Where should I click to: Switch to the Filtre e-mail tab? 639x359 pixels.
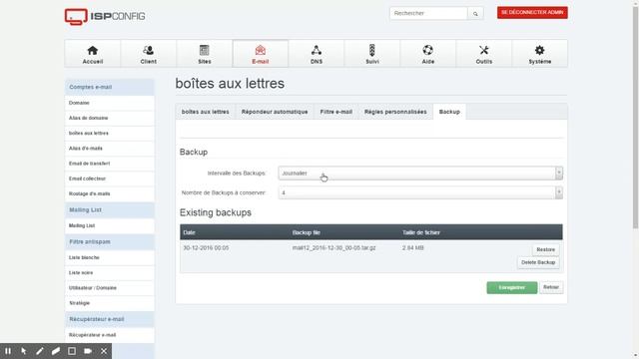(336, 112)
